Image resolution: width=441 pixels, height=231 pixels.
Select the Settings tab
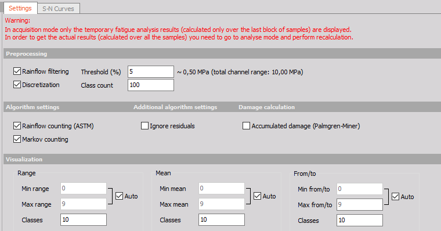point(20,8)
